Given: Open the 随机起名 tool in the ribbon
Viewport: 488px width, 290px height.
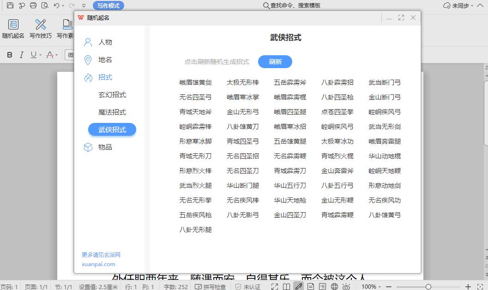Looking at the screenshot, I should pos(13,29).
